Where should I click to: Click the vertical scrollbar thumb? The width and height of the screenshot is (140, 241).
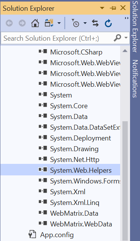(125, 181)
